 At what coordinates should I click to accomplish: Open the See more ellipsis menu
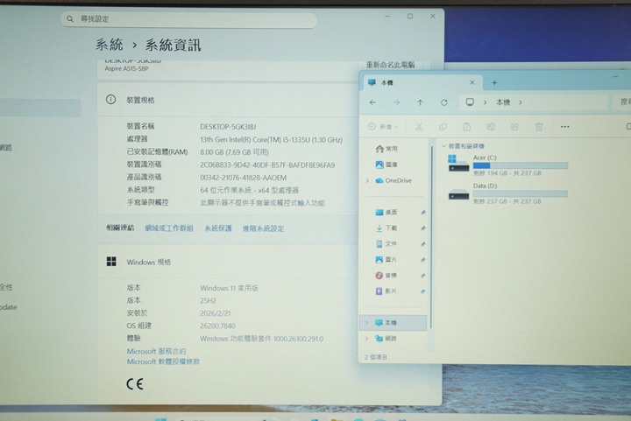[566, 127]
